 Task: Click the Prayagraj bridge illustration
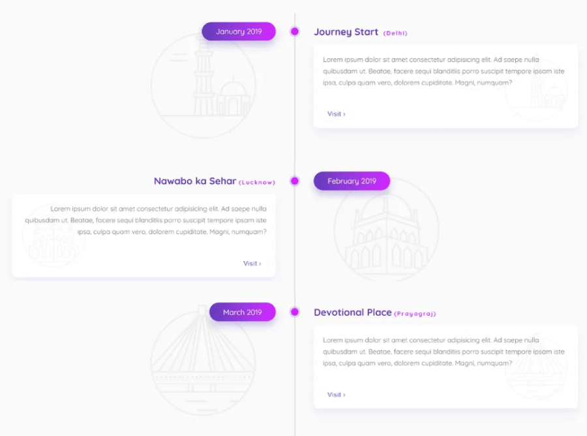tap(203, 362)
